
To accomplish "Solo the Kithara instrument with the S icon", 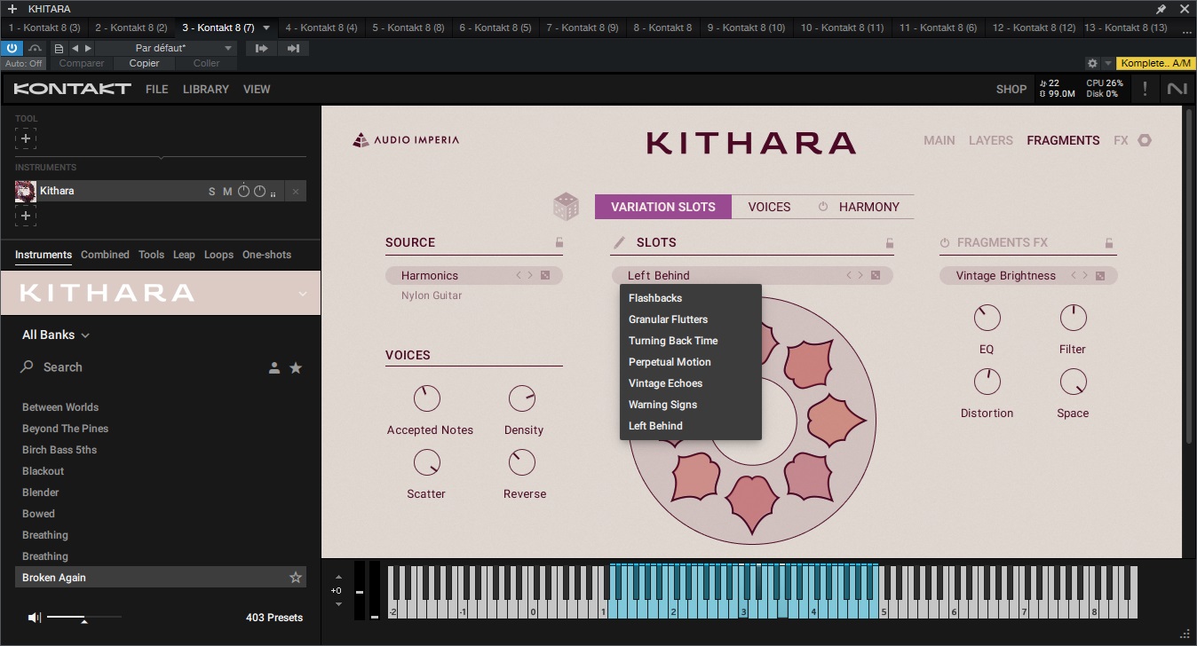I will point(212,191).
